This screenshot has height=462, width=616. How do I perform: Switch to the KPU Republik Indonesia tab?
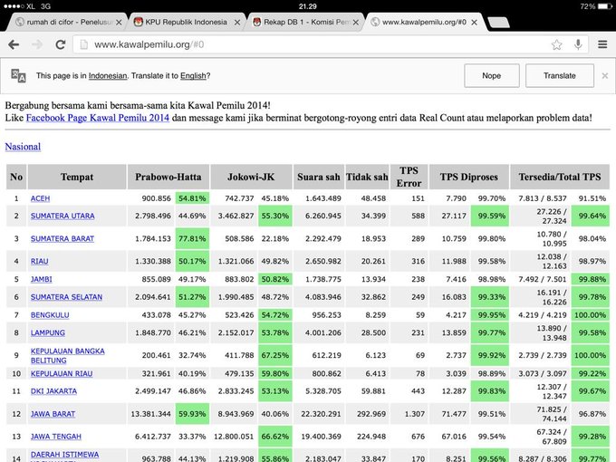click(x=186, y=23)
